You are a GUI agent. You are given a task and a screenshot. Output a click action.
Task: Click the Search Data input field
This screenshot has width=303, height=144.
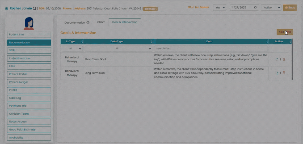(211, 48)
